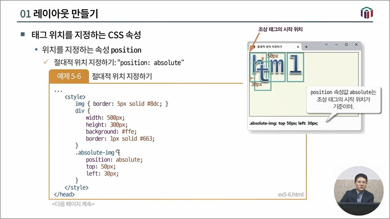This screenshot has width=390, height=219.
Task: Click the .absolute-img caption below browser
Action: (283, 123)
